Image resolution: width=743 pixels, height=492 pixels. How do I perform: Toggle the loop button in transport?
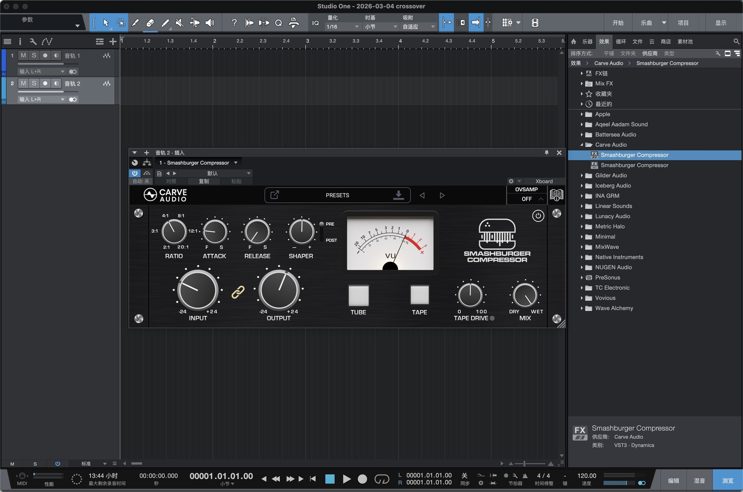coord(382,479)
